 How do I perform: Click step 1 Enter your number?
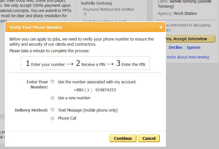(x=45, y=63)
